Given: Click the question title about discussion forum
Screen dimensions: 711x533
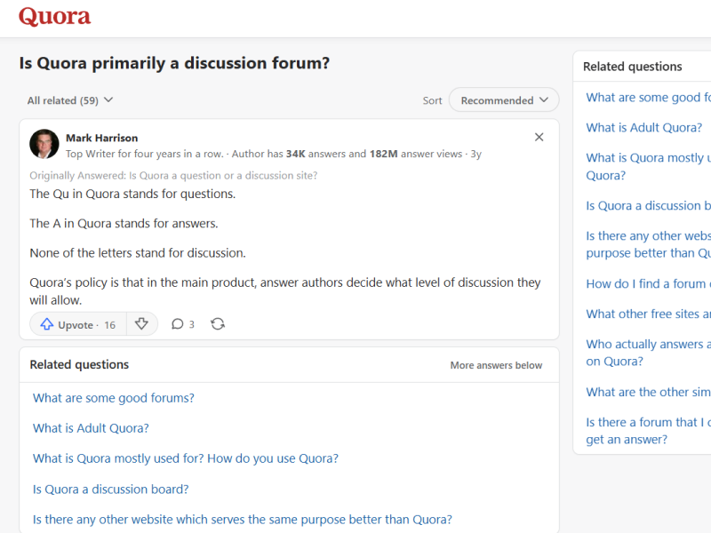Looking at the screenshot, I should pos(174,63).
